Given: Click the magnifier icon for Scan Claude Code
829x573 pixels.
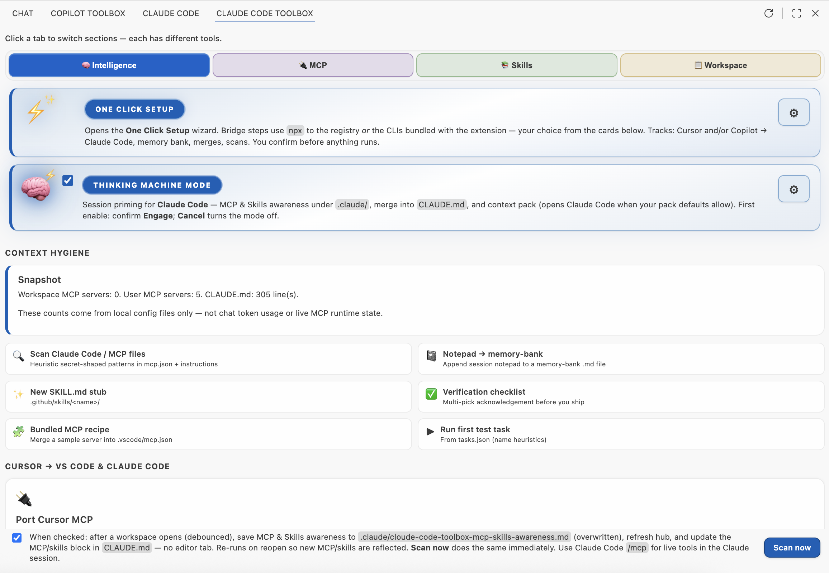Looking at the screenshot, I should click(x=18, y=356).
